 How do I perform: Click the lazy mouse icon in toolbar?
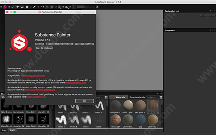pyautogui.click(x=47, y=7)
